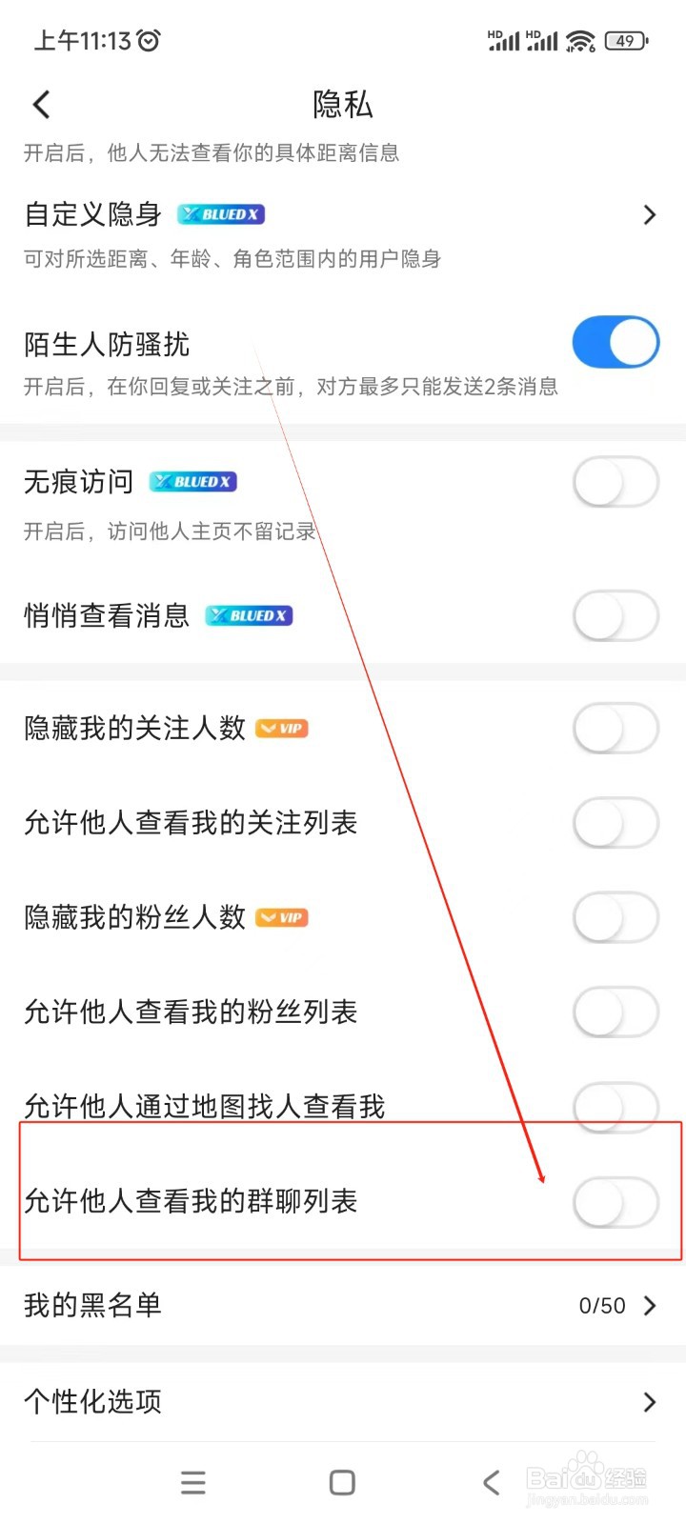Image resolution: width=686 pixels, height=1524 pixels.
Task: Open the 个性化选项 menu entry
Action: click(93, 1401)
